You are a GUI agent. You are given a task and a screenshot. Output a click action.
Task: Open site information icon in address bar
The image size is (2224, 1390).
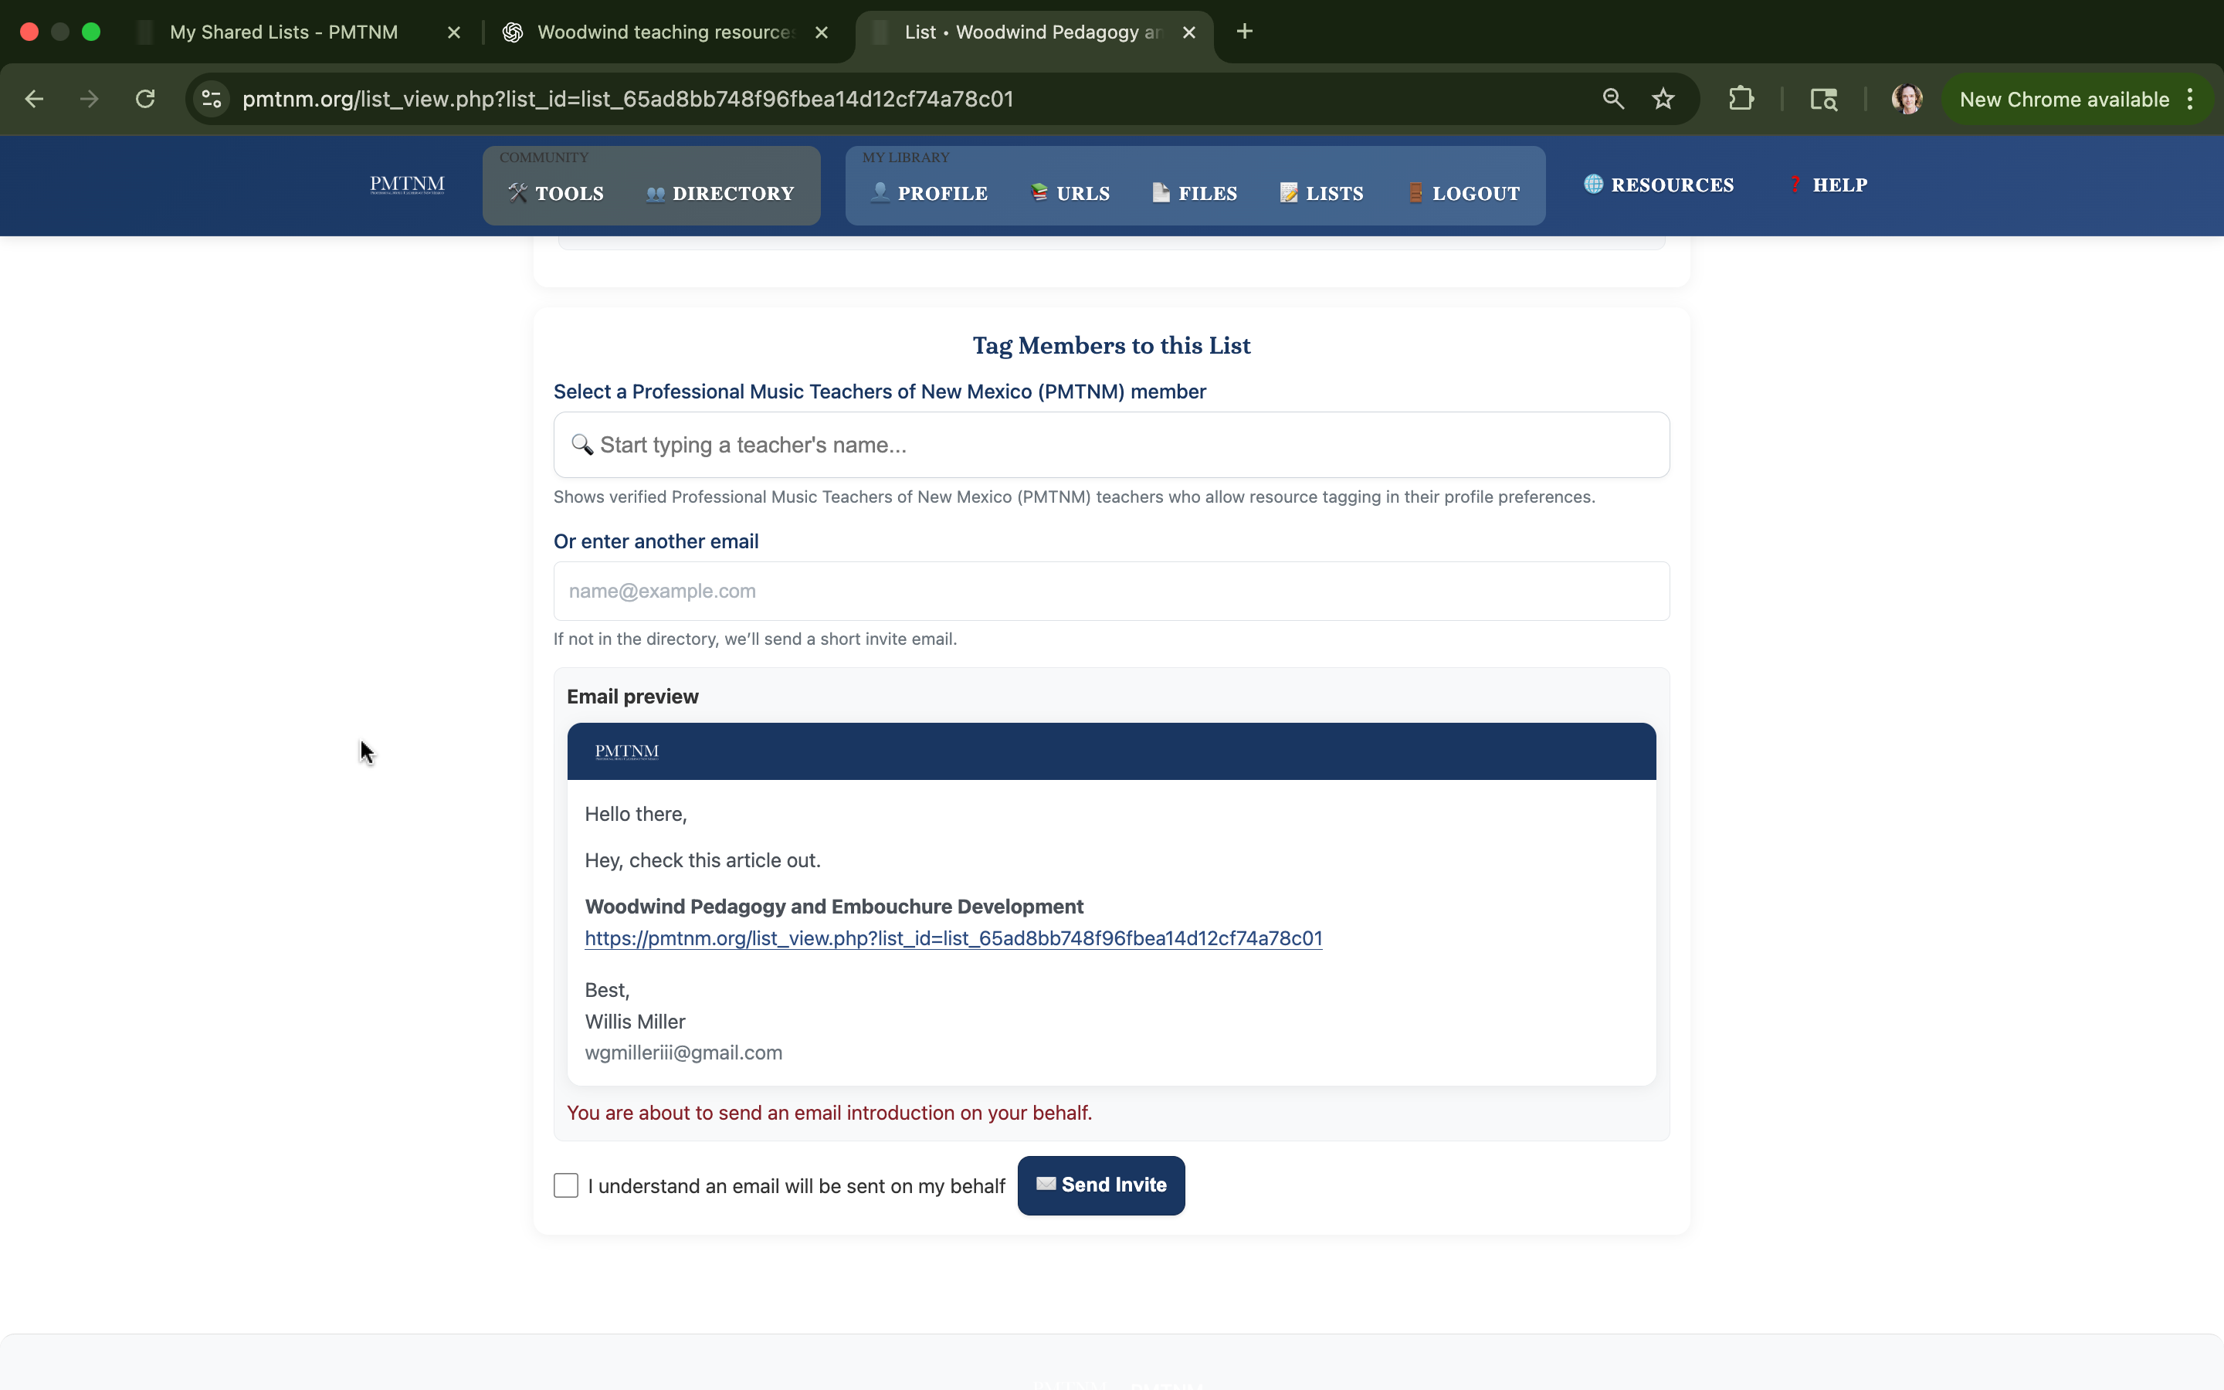(x=212, y=100)
